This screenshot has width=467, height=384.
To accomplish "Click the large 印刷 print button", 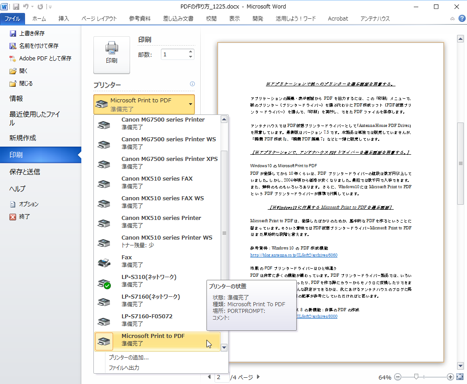I will 111,55.
